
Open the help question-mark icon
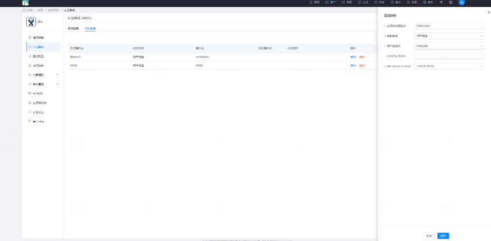coord(450,2)
